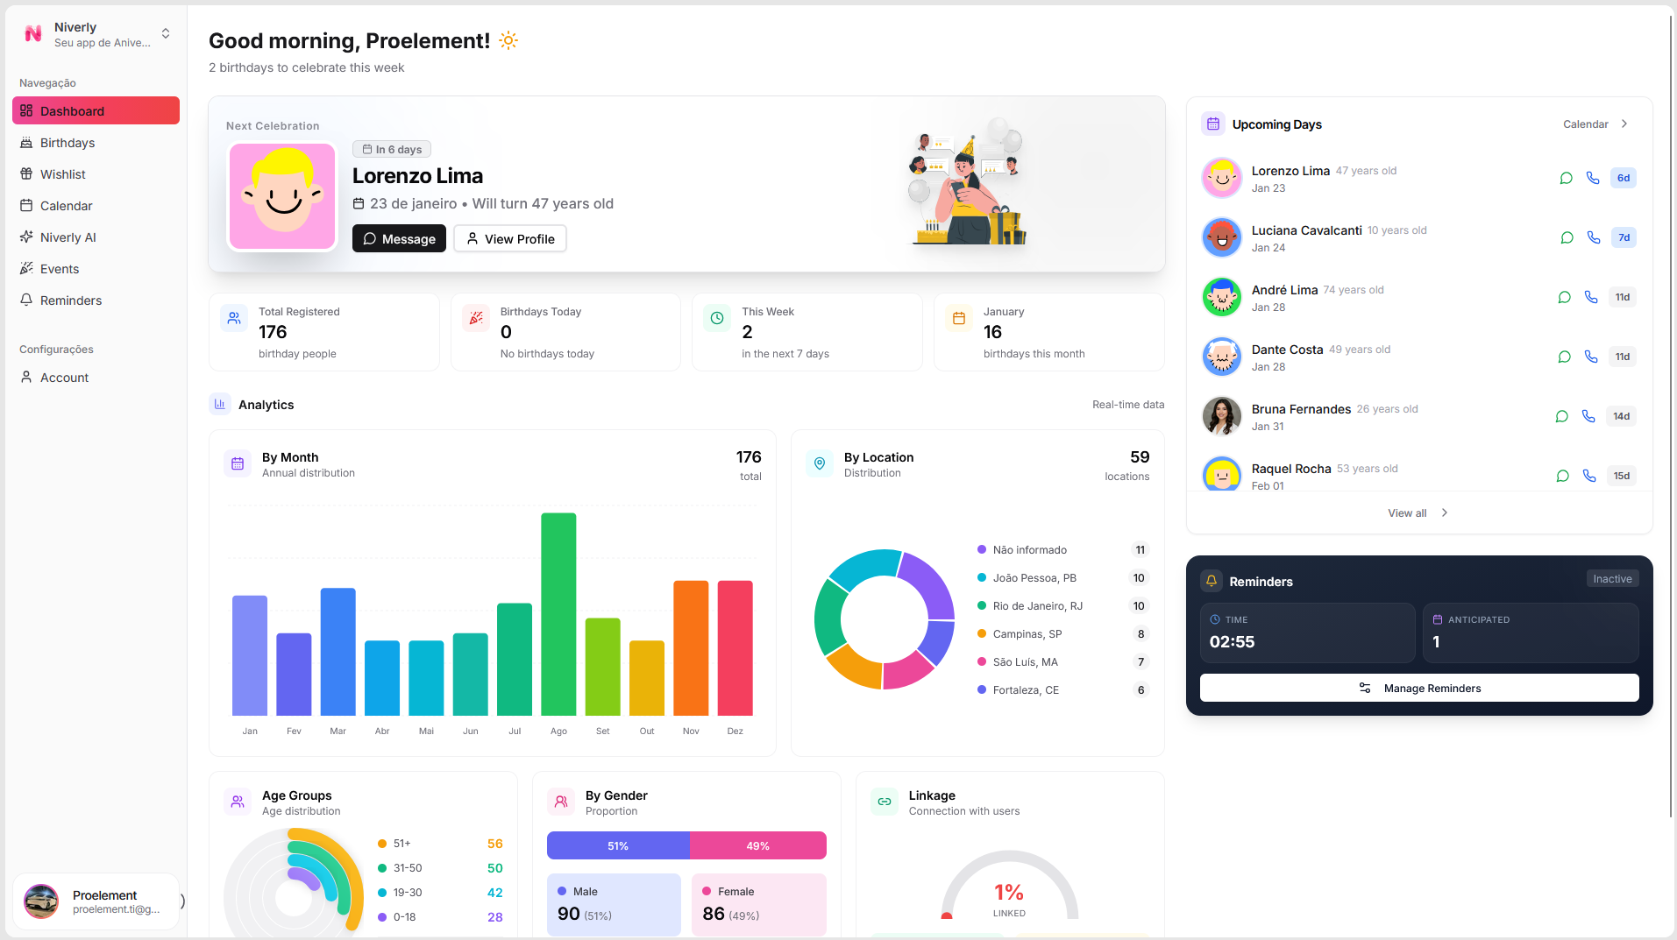The image size is (1677, 940).
Task: Open the workspace switcher chevron
Action: pos(165,33)
